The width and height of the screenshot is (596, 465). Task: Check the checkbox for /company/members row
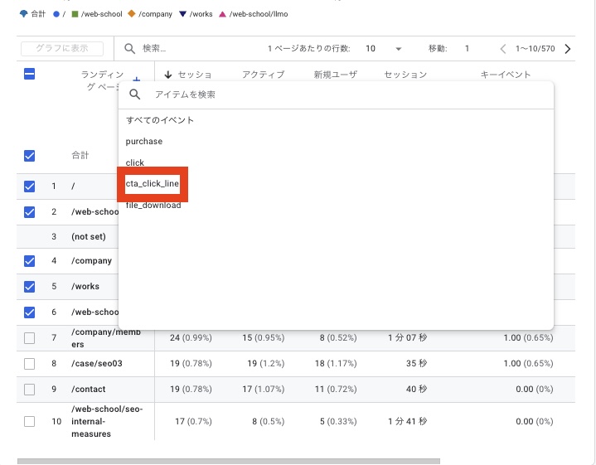coord(29,338)
